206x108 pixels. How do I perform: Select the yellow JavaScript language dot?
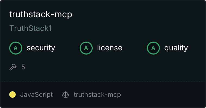(12, 94)
